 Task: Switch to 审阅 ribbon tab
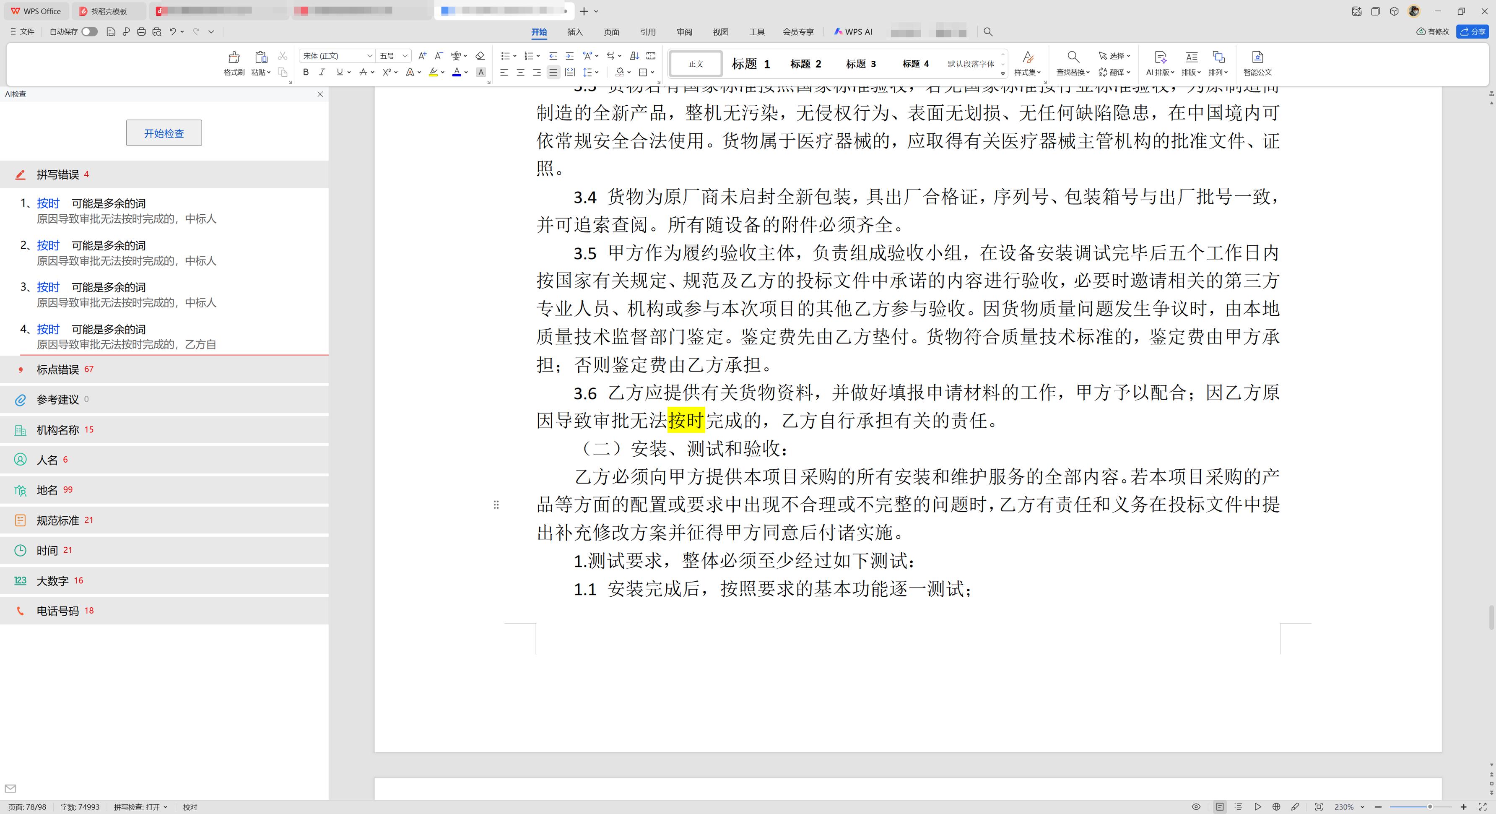point(684,32)
